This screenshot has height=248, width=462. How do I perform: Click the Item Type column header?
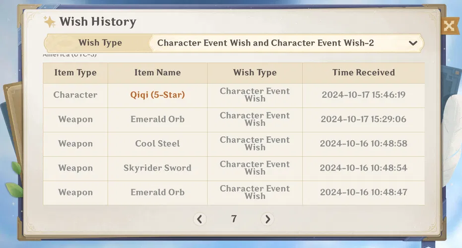click(x=75, y=72)
